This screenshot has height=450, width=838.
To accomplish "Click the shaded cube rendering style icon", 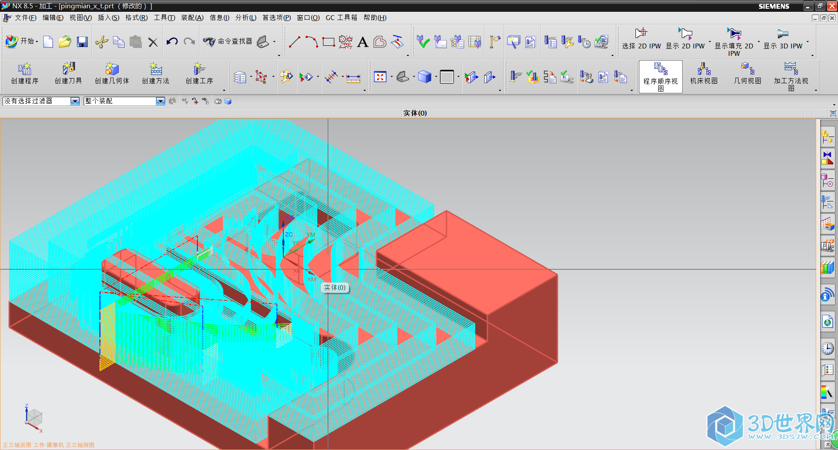I will [425, 77].
